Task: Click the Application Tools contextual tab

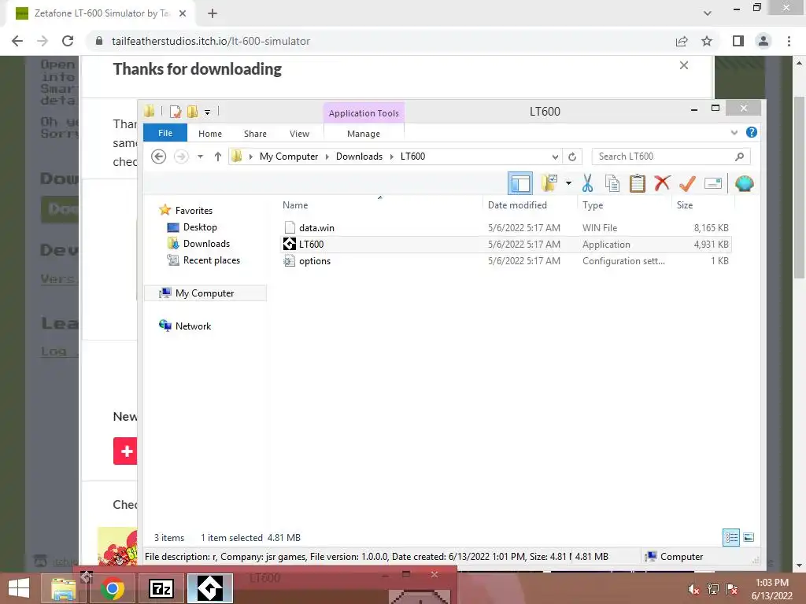Action: pos(364,113)
